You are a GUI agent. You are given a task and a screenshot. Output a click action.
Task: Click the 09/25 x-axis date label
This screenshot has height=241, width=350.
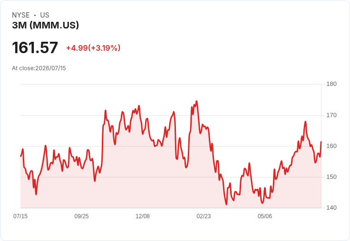click(81, 216)
